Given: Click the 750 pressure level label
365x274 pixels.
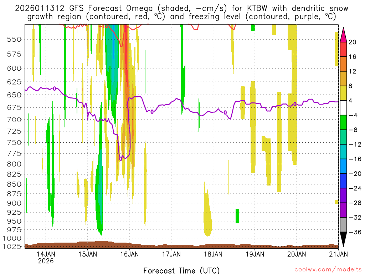Looking at the screenshot, I should (14, 143).
